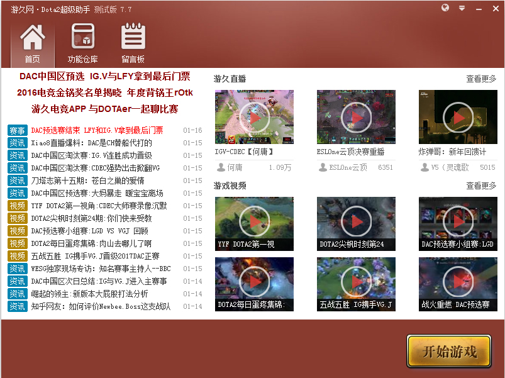505x378 pixels.
Task: Open news DAC中国区预选赛:大妈暴走 暖宝宝离场
Action: 97,193
